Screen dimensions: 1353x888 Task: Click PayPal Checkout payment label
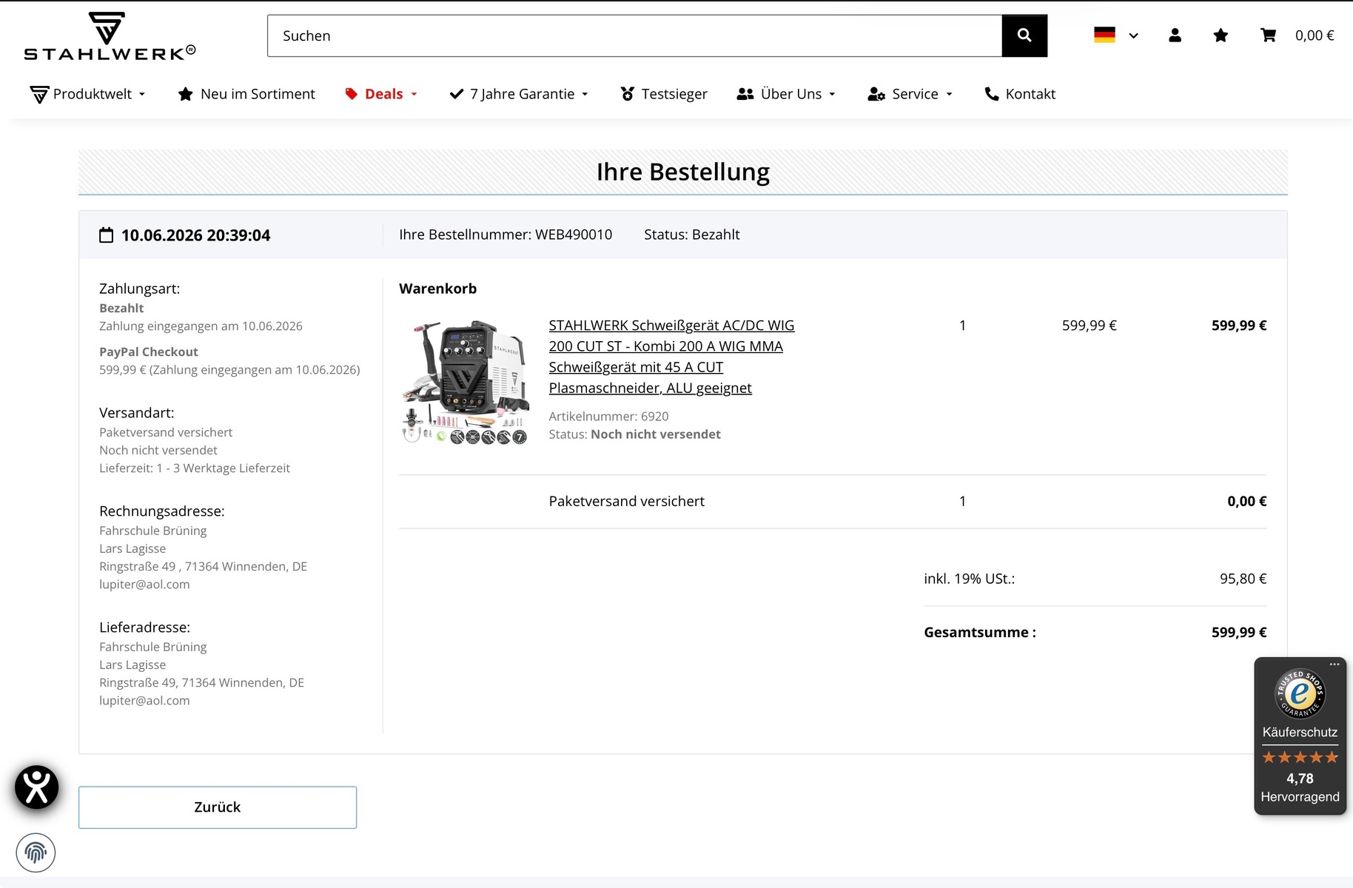pos(149,352)
